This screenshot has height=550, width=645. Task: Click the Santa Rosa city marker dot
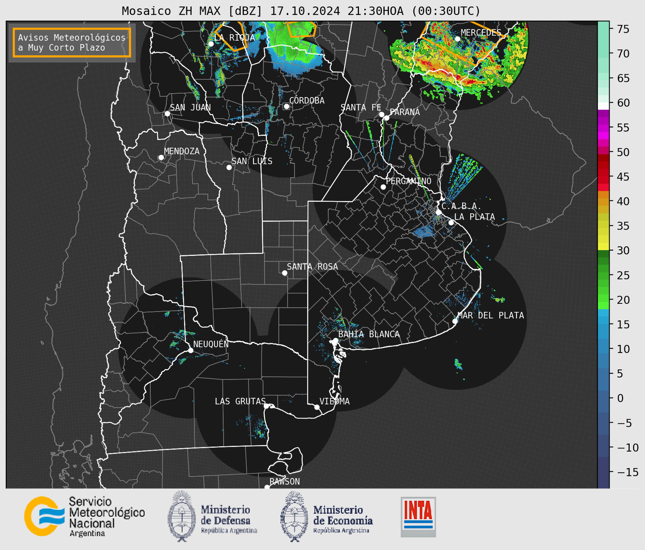(284, 273)
